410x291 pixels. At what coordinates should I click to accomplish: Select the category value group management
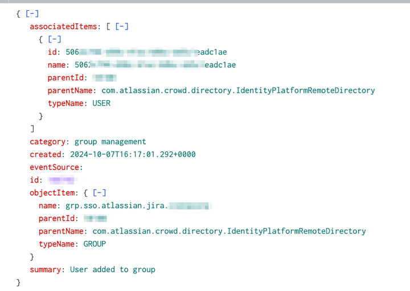110,142
